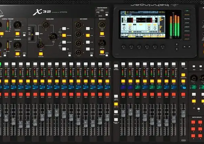Click the Main Bus PAN/BAL knob

(102, 43)
